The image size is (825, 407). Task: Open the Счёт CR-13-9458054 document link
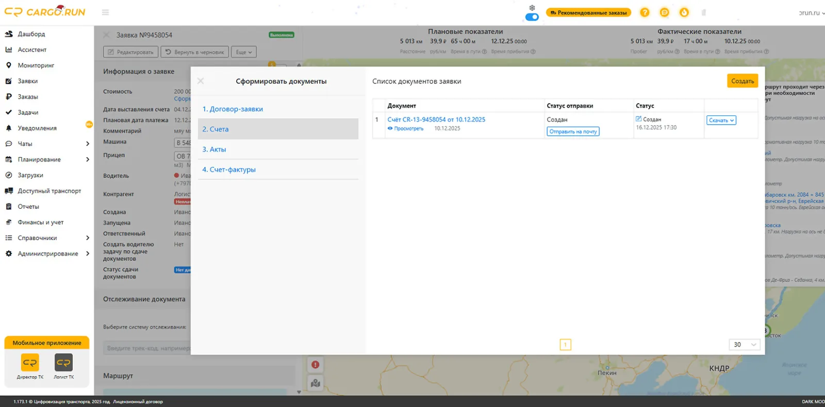[436, 120]
